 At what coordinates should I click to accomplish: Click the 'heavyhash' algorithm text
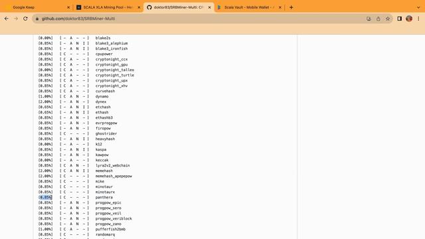tap(105, 139)
